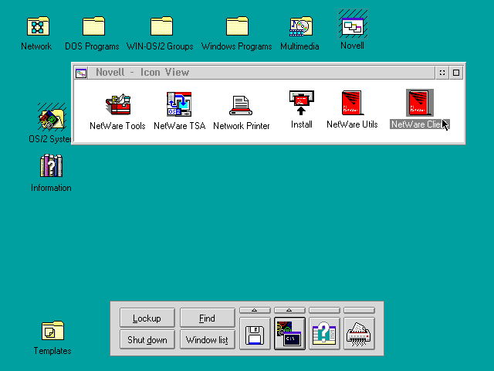Select the OS/2 System folder icon
494x371 pixels.
[52, 117]
